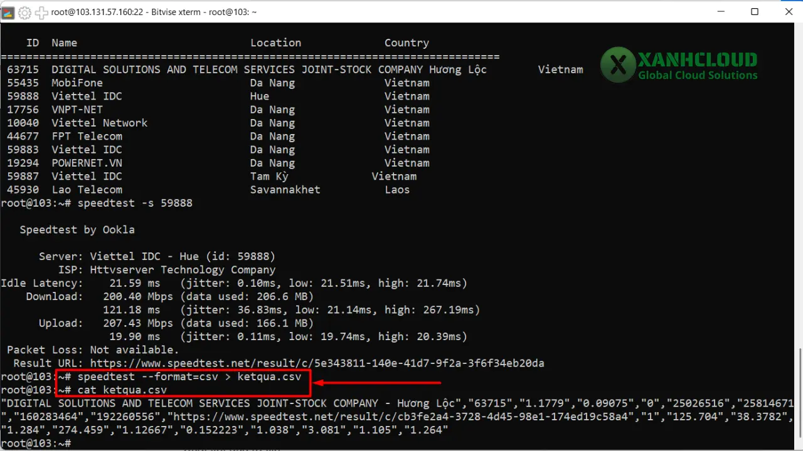The image size is (803, 451).
Task: Click server ID 44677
Action: (x=23, y=136)
